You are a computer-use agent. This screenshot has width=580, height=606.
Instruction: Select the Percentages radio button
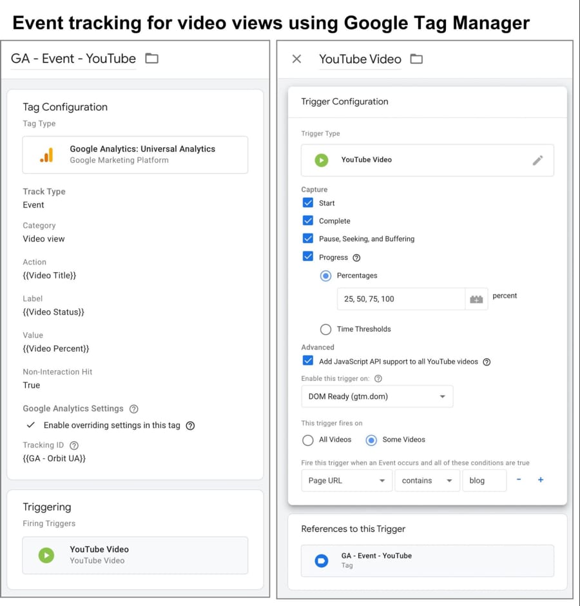coord(325,276)
